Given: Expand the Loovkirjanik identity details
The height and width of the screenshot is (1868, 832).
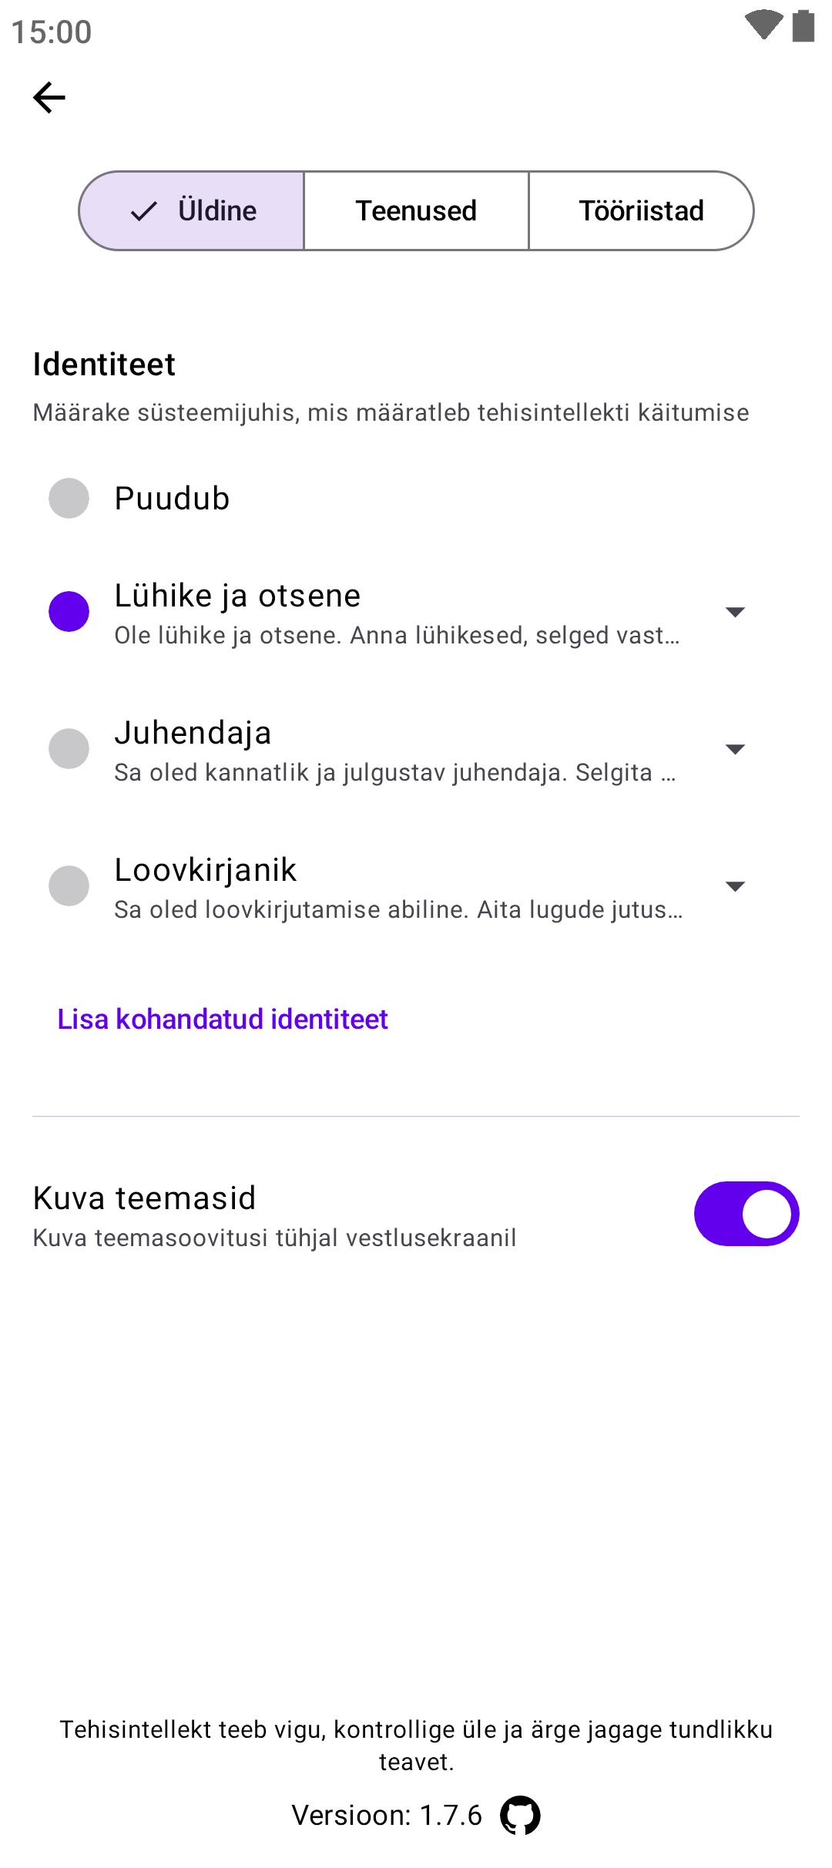Looking at the screenshot, I should tap(735, 887).
